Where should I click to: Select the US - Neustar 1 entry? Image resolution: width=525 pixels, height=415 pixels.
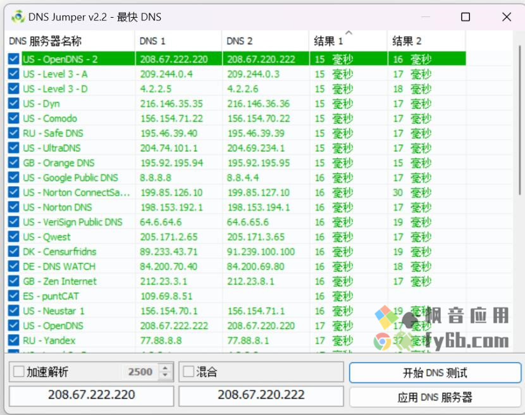[x=54, y=311]
